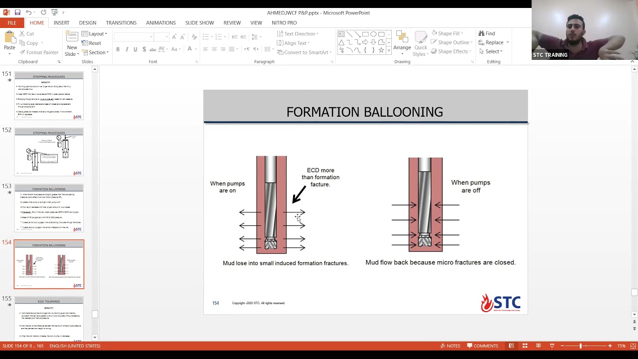Create a new slide using the New Slide icon
The image size is (638, 359).
[72, 38]
